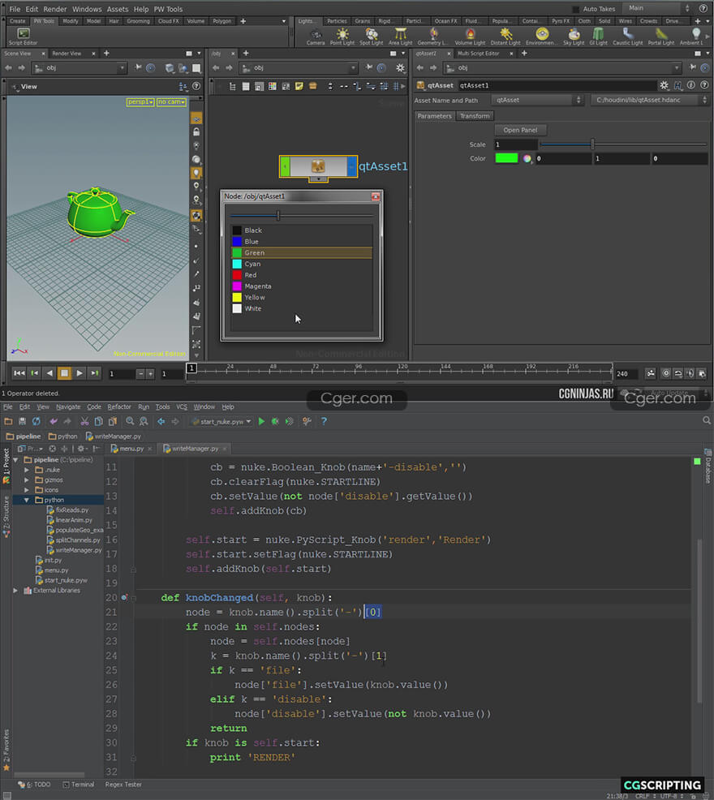Viewport: 714px width, 800px height.
Task: Click the Distant Light shelf tool
Action: tap(505, 37)
